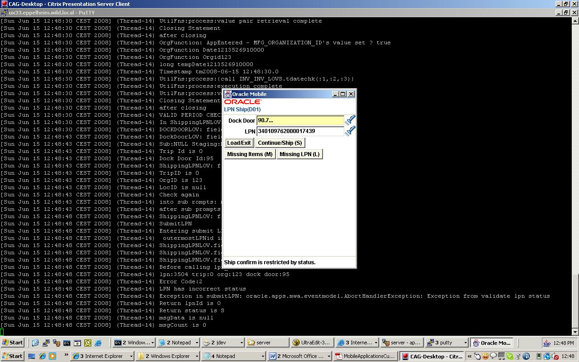Click the PuTTY scrollbar down arrow
Image resolution: width=579 pixels, height=362 pixels.
point(575,331)
